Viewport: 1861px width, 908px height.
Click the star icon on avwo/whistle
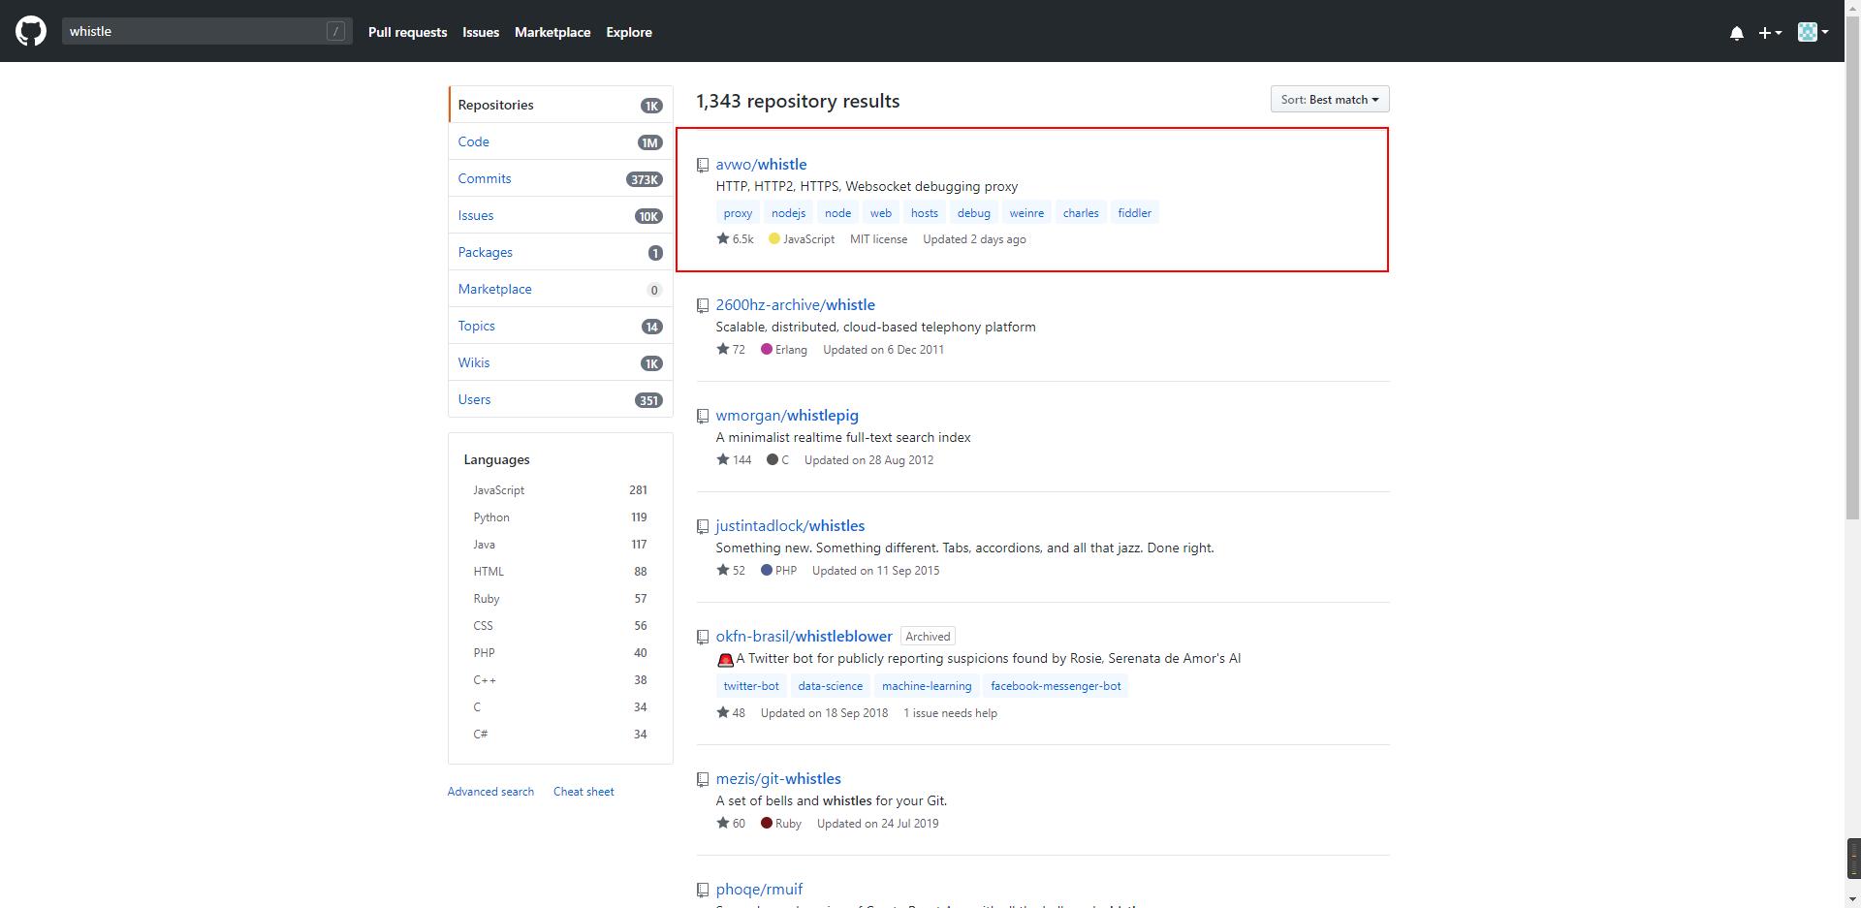722,238
